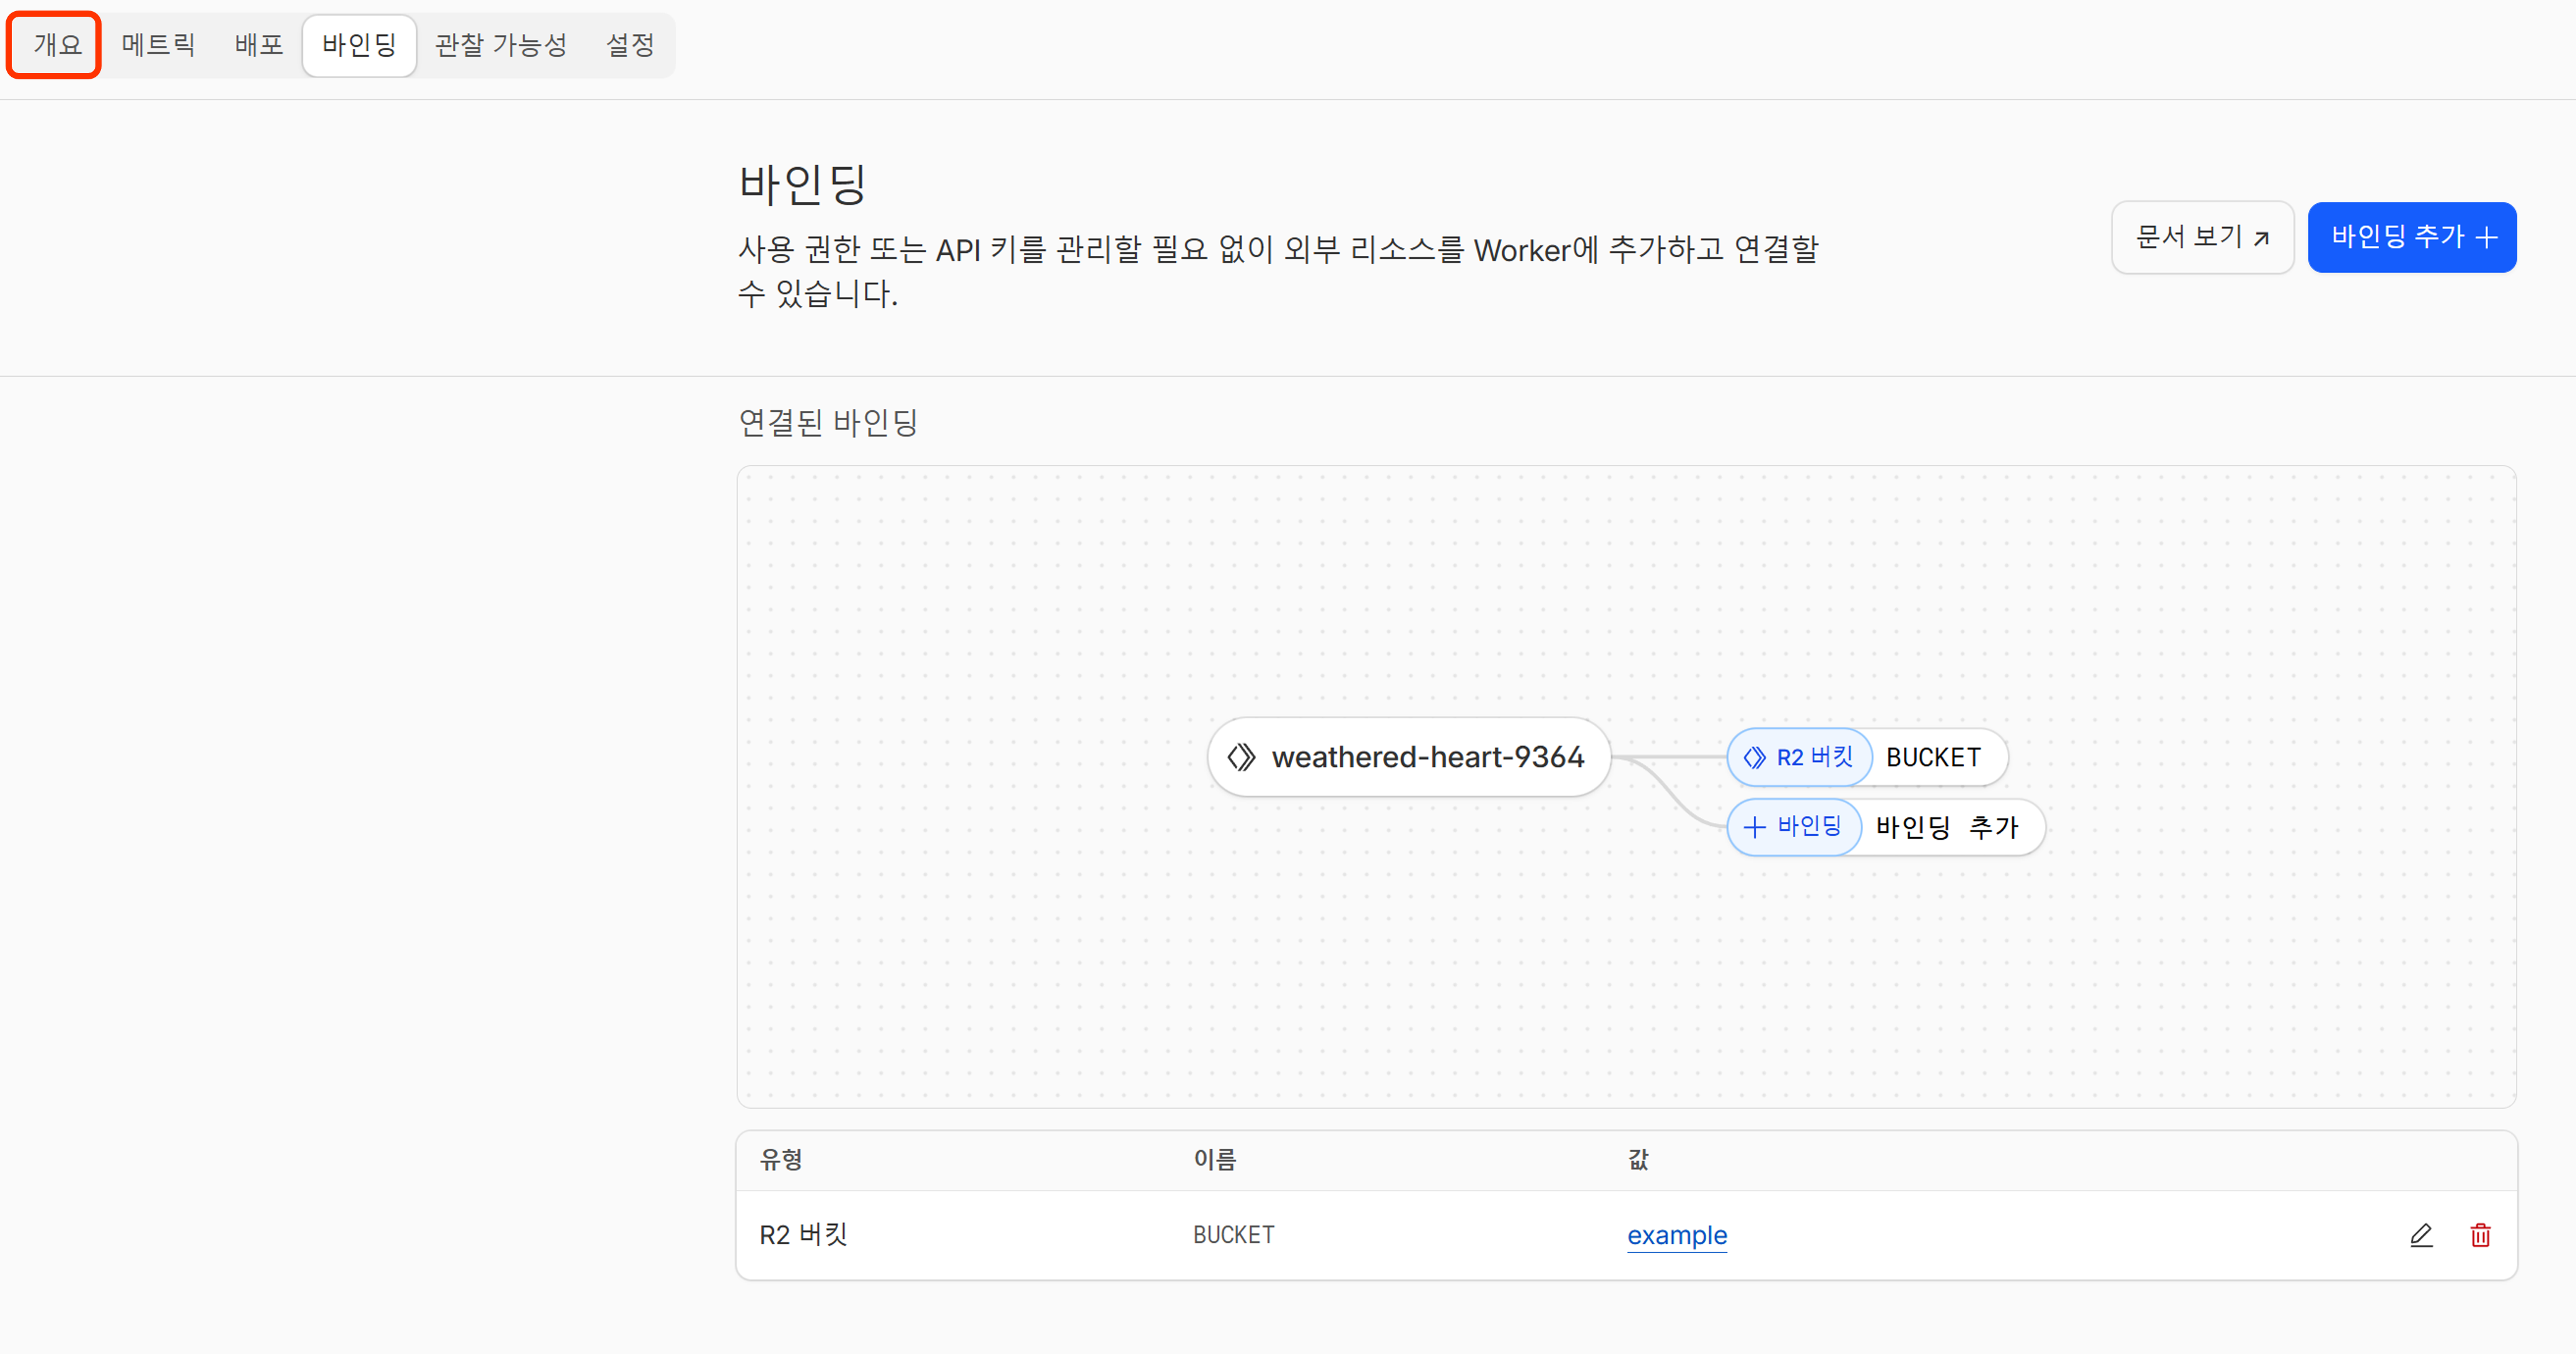Open the 설정 tab
The width and height of the screenshot is (2576, 1354).
click(630, 45)
